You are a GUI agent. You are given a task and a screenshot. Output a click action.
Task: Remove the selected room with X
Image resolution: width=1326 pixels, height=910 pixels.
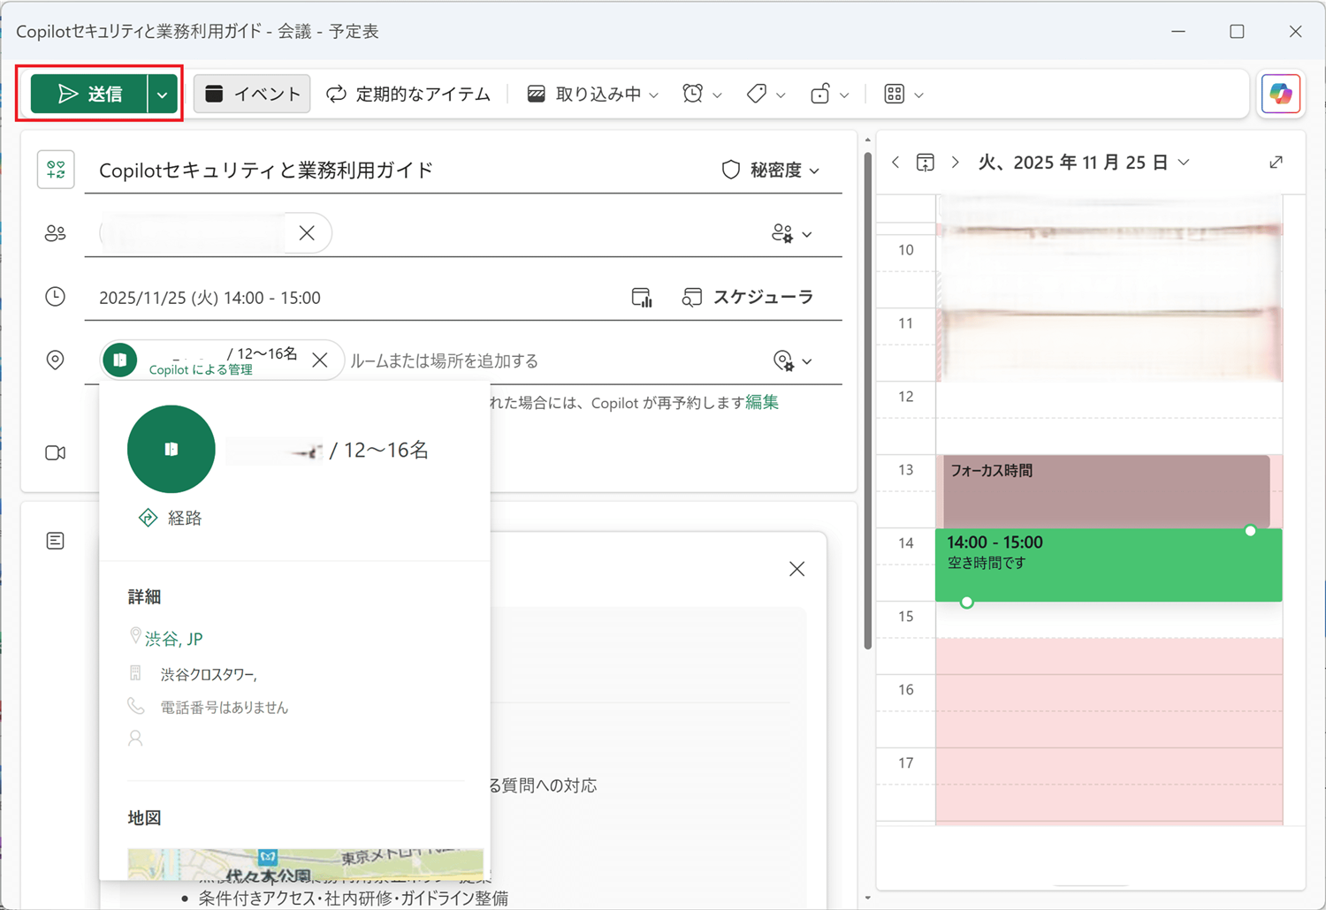coord(320,360)
